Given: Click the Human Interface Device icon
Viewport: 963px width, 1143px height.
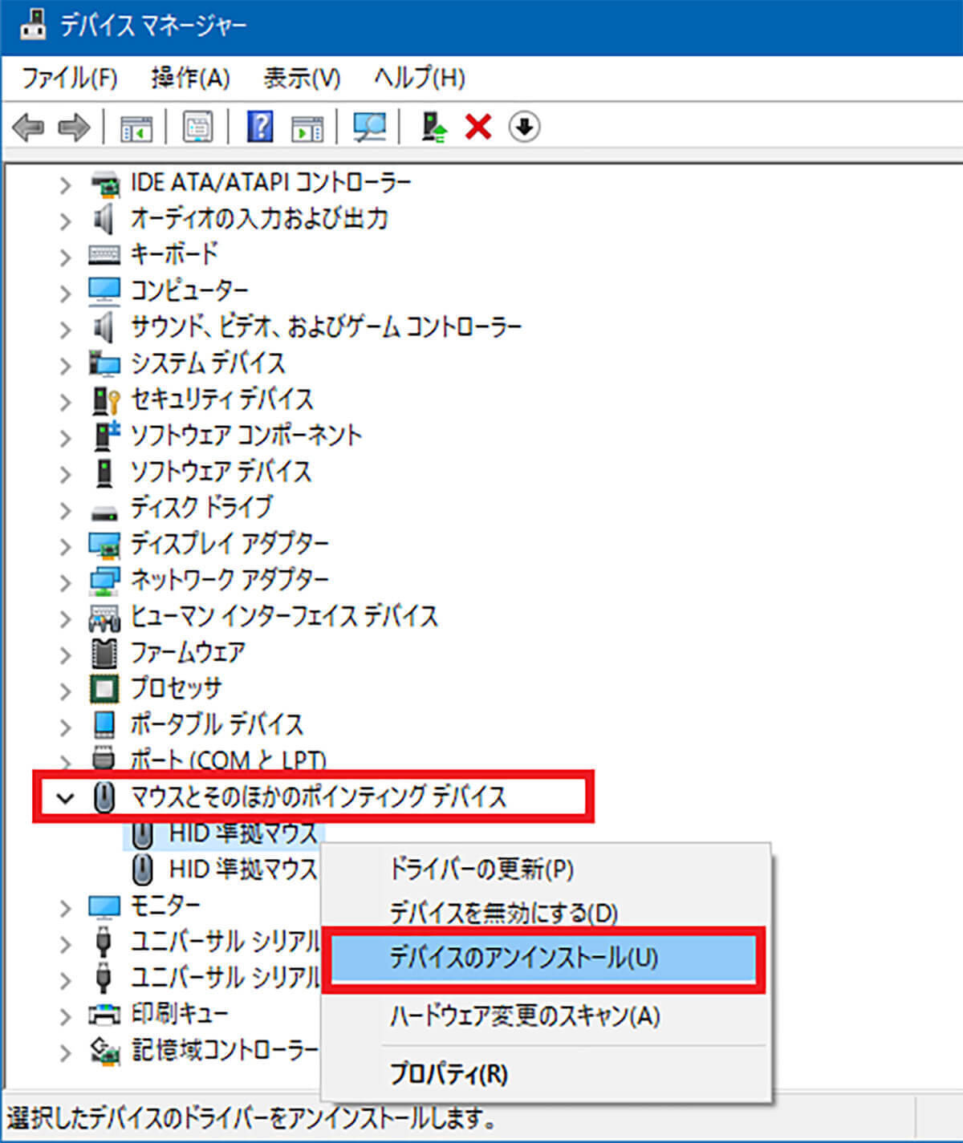Looking at the screenshot, I should click(x=104, y=617).
